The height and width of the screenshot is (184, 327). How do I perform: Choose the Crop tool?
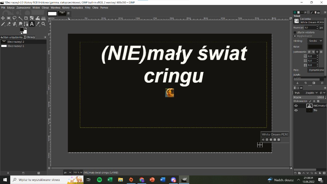click(x=26, y=18)
